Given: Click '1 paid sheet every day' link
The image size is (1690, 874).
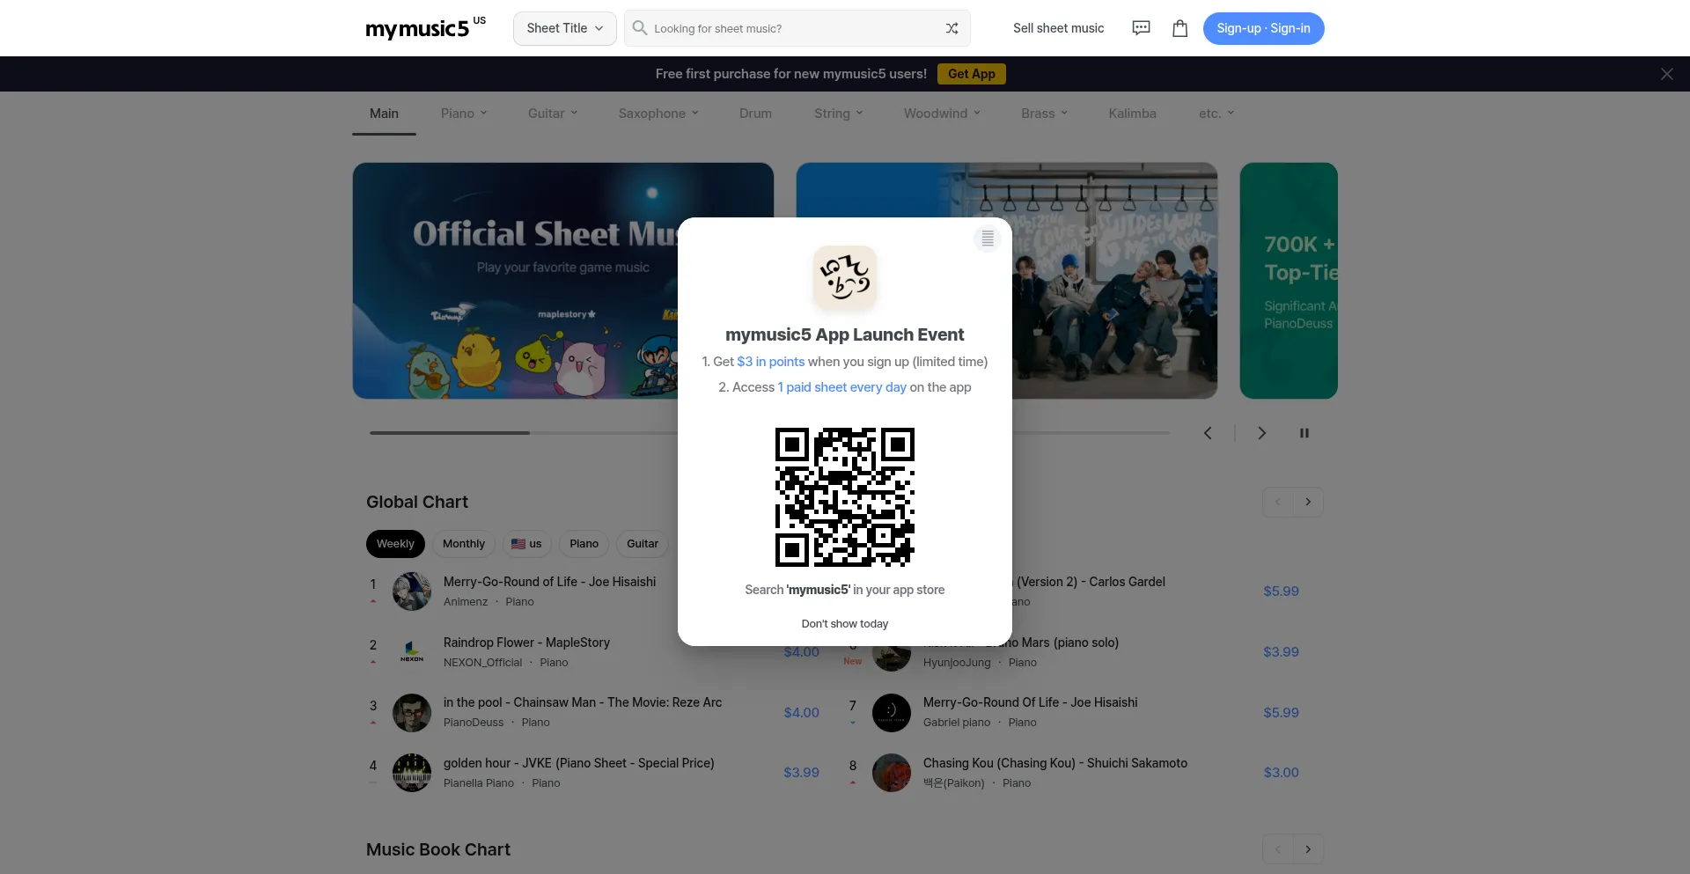Looking at the screenshot, I should 842,387.
